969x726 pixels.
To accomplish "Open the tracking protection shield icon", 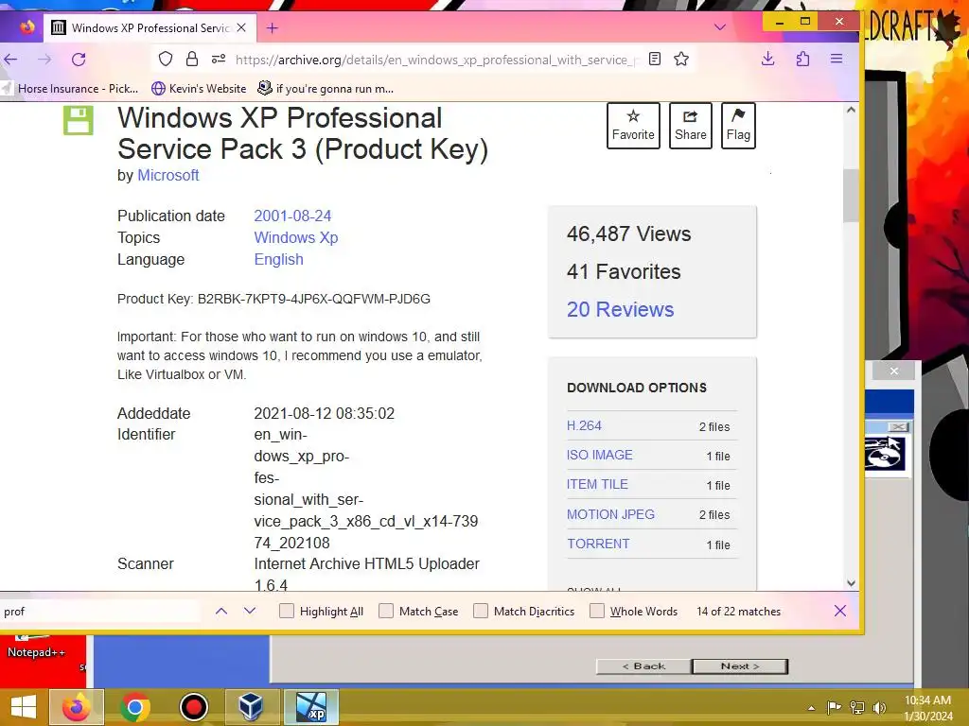I will coord(165,60).
